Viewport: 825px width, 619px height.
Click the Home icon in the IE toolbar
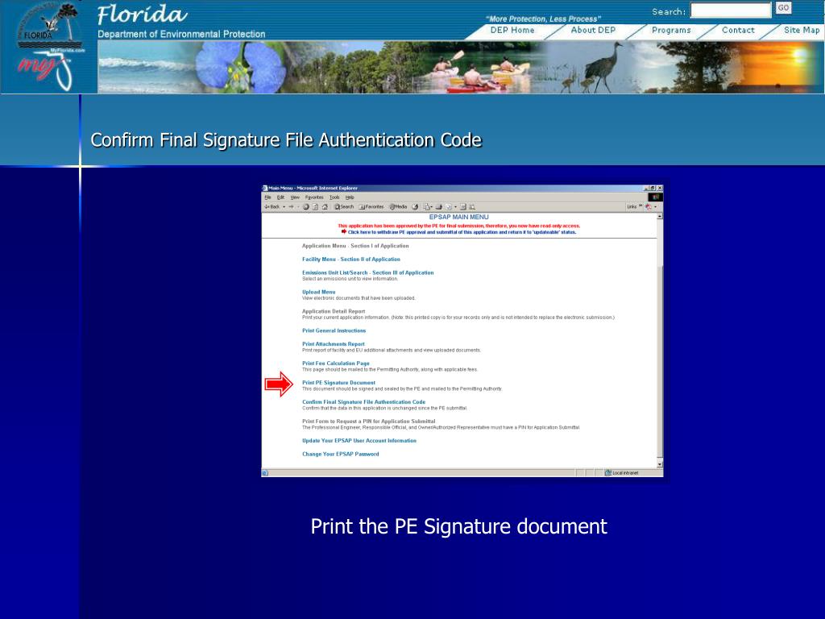325,207
